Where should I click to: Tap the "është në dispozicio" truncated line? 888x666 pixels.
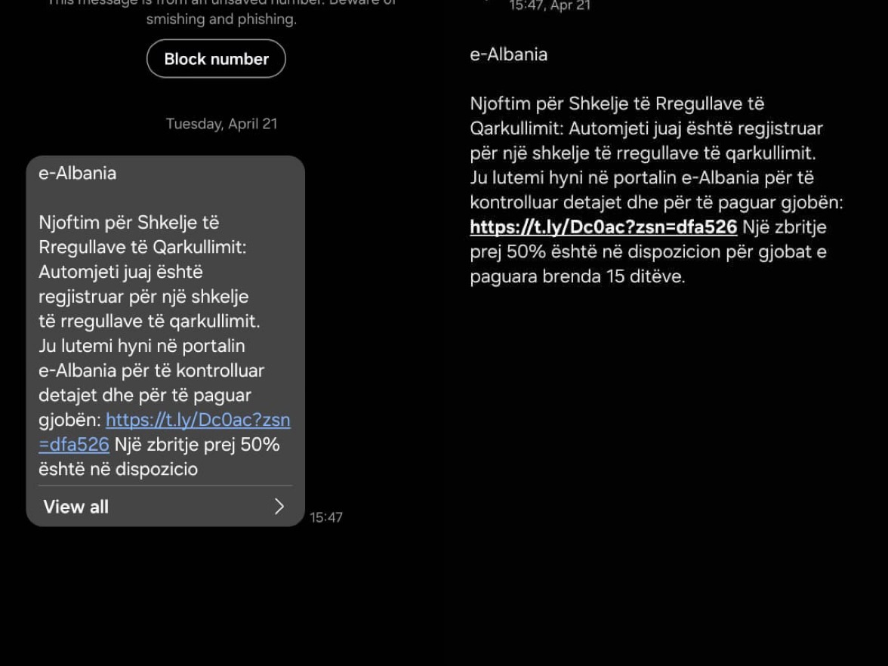point(119,469)
